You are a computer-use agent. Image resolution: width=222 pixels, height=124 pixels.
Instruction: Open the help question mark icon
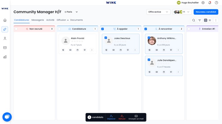point(216,3)
